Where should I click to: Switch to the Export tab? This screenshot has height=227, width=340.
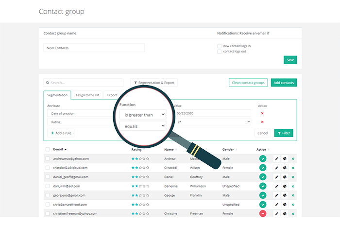coord(112,95)
